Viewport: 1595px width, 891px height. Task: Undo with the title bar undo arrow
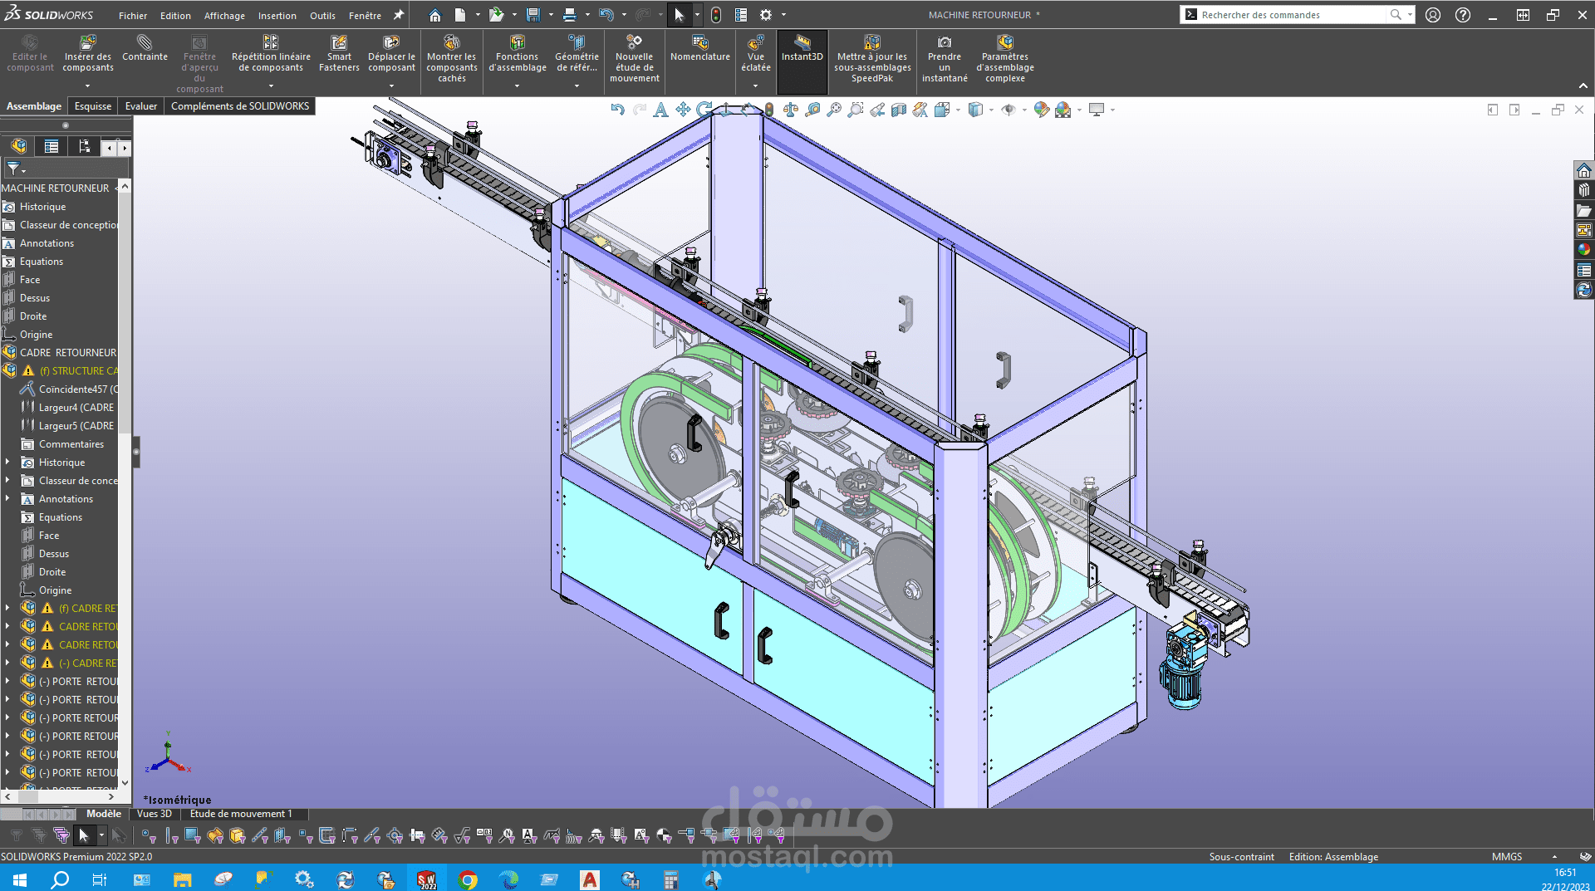click(606, 15)
